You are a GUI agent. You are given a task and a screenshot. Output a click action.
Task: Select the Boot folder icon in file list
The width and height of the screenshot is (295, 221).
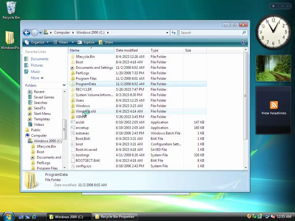tap(73, 62)
